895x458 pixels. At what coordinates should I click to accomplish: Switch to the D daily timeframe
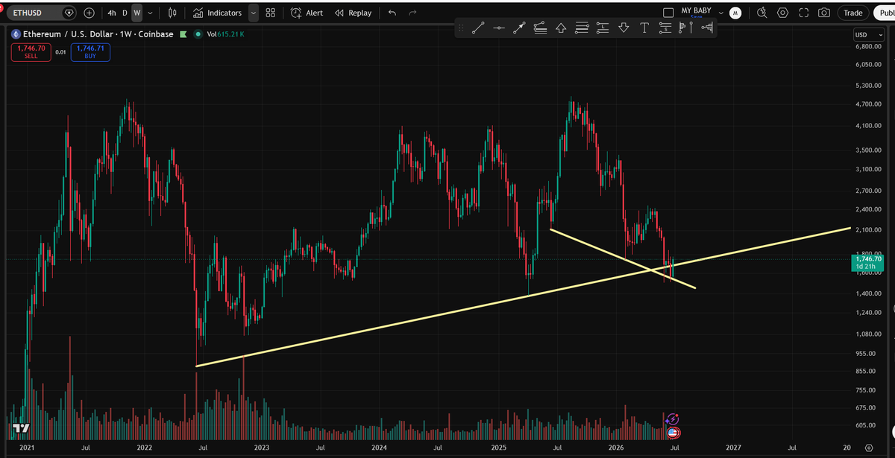(x=125, y=13)
